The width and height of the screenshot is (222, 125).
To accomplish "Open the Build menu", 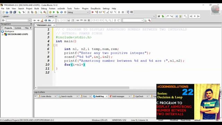I will 37,8.
